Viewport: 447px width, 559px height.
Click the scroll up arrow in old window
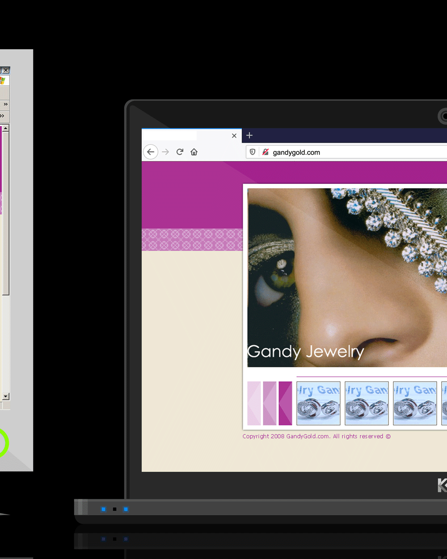(6, 128)
